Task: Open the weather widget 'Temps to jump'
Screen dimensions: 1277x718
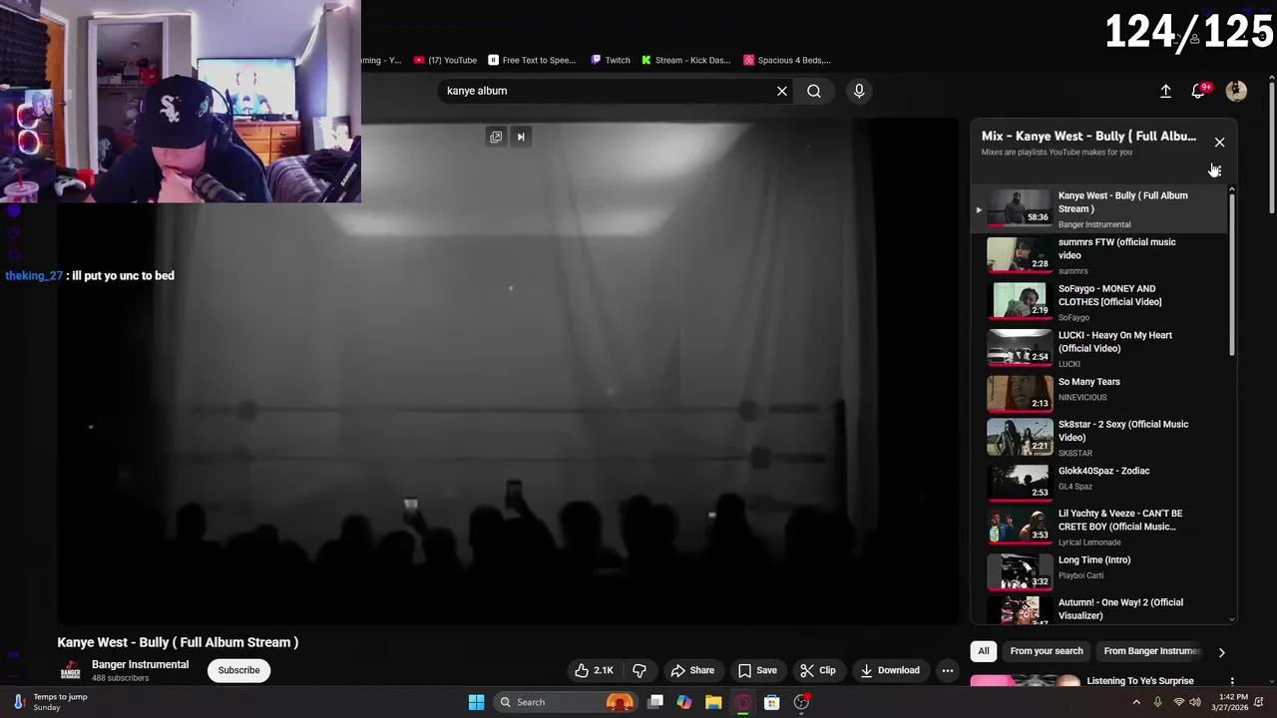Action: (x=50, y=702)
